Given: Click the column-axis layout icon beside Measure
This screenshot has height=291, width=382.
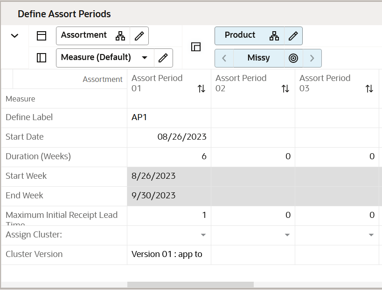Looking at the screenshot, I should [x=41, y=58].
